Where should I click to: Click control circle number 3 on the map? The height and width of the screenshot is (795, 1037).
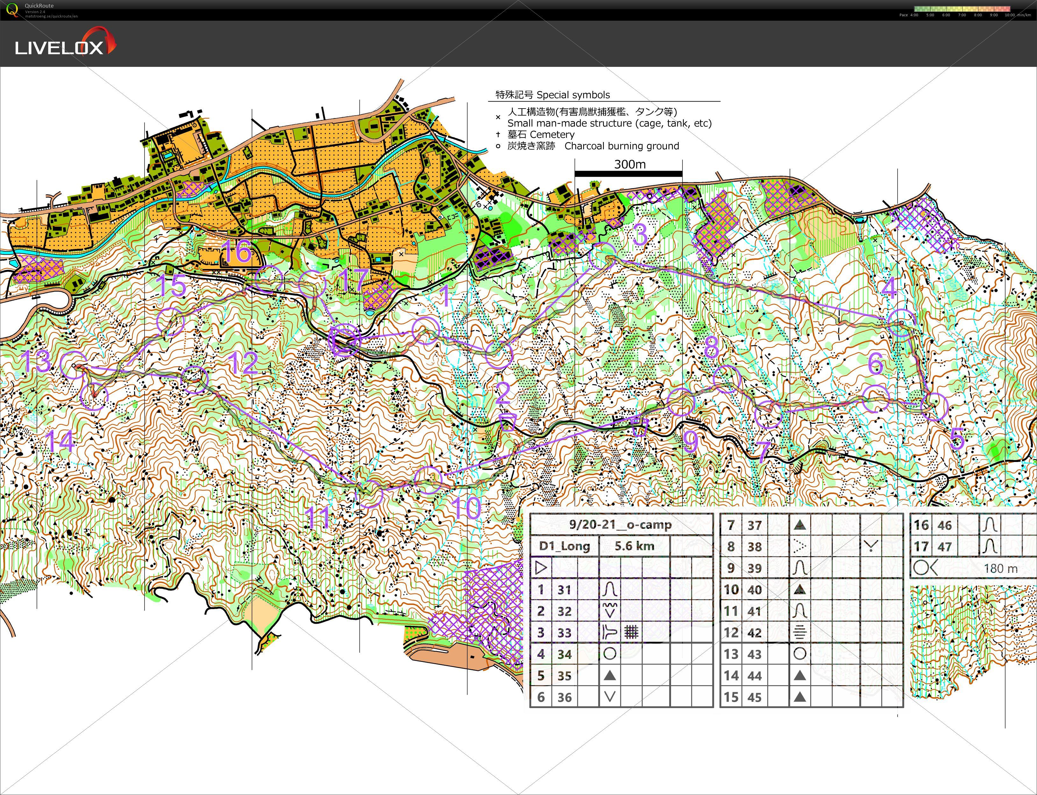603,256
